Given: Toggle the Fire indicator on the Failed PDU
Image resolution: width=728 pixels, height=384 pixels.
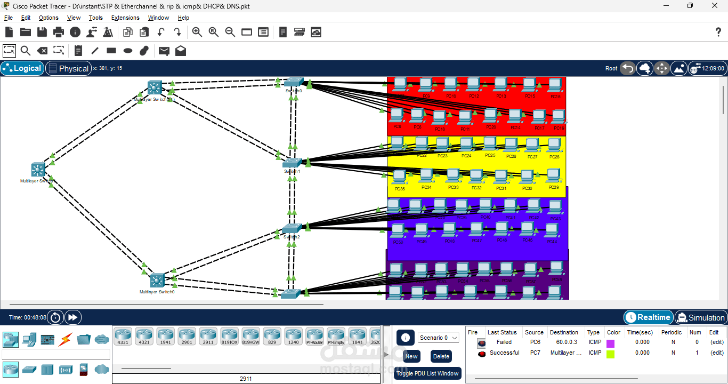Looking at the screenshot, I should pyautogui.click(x=481, y=342).
